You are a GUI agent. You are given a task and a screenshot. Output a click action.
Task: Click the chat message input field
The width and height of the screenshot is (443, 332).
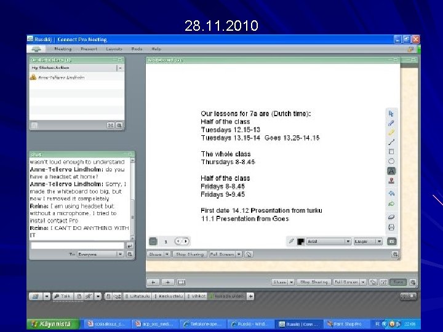[78, 245]
